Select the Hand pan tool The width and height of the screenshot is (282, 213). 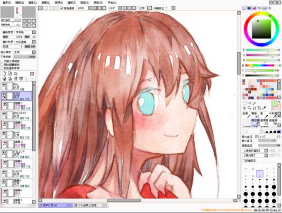click(x=259, y=108)
